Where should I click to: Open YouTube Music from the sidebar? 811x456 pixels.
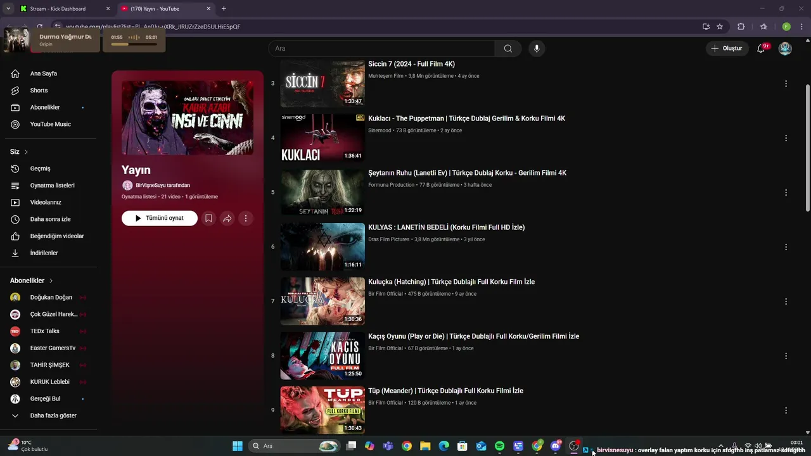coord(50,124)
